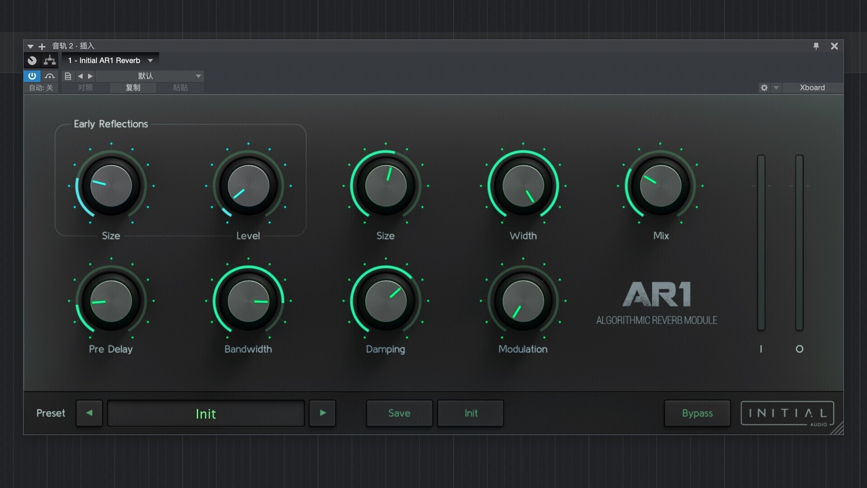Click the Width label

tap(523, 236)
